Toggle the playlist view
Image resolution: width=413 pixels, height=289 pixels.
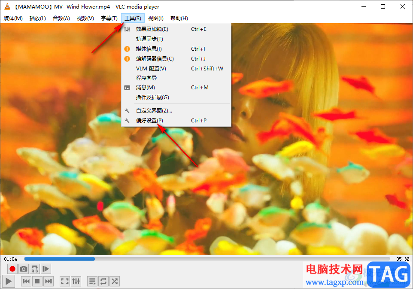coord(92,281)
